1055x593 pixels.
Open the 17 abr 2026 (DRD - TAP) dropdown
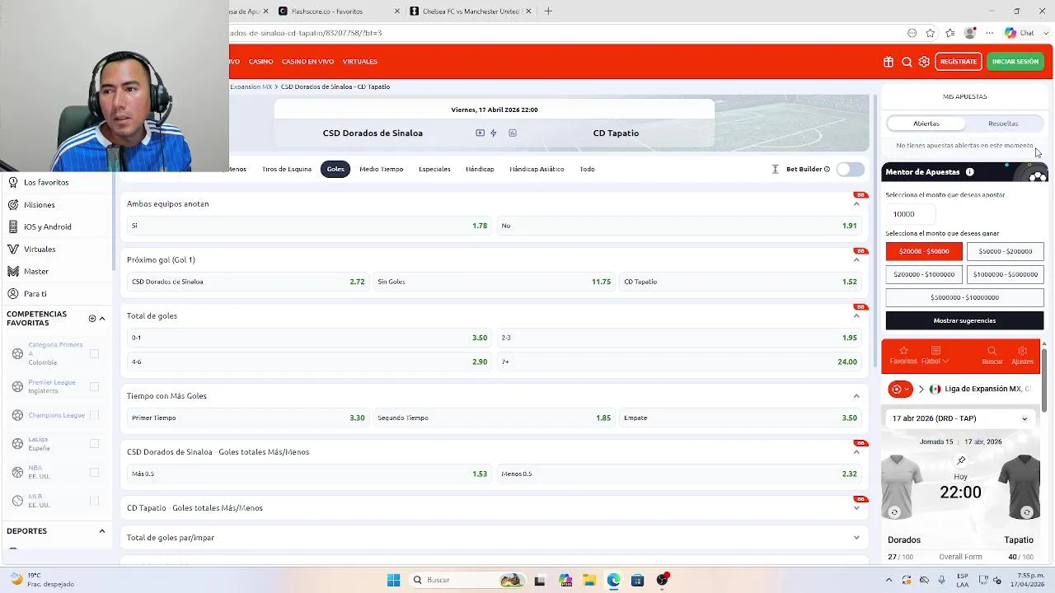click(960, 418)
